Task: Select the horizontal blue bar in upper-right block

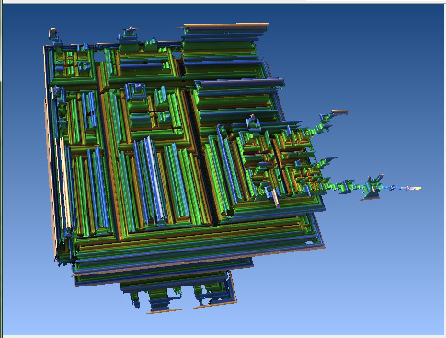Action: (x=239, y=83)
